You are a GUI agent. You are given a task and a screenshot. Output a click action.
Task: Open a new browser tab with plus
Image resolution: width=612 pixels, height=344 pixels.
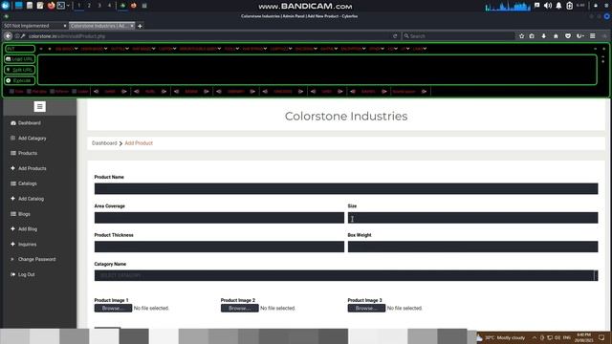[x=140, y=26]
